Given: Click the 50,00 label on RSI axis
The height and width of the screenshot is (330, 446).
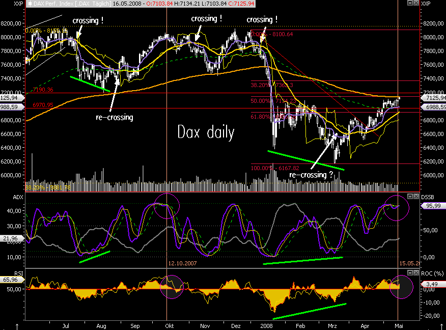Looking at the screenshot, I should [x=14, y=289].
